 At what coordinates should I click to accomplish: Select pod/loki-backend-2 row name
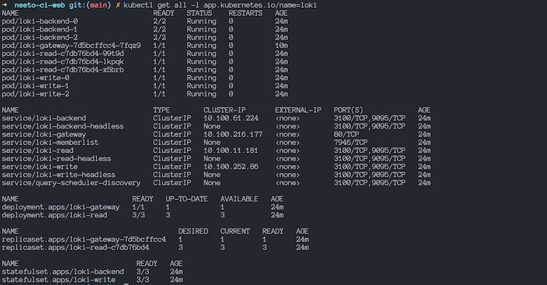[40, 38]
